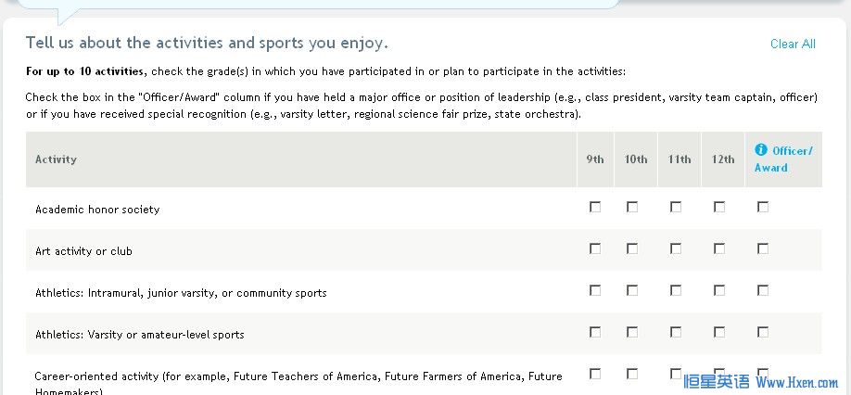Open the Officer/Award column header link
Image resolution: width=851 pixels, height=395 pixels.
pos(783,159)
